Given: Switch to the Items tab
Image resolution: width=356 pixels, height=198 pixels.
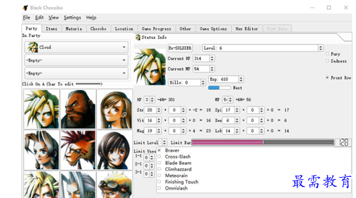Looking at the screenshot, I should pyautogui.click(x=51, y=29).
